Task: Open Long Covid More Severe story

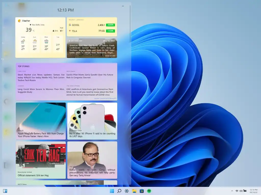Action: point(41,91)
